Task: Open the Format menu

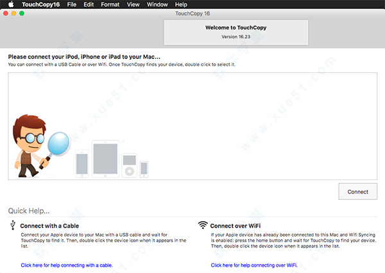Action: (110, 4)
